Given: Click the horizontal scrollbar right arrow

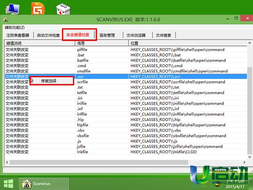Looking at the screenshot, I should click(245, 162).
